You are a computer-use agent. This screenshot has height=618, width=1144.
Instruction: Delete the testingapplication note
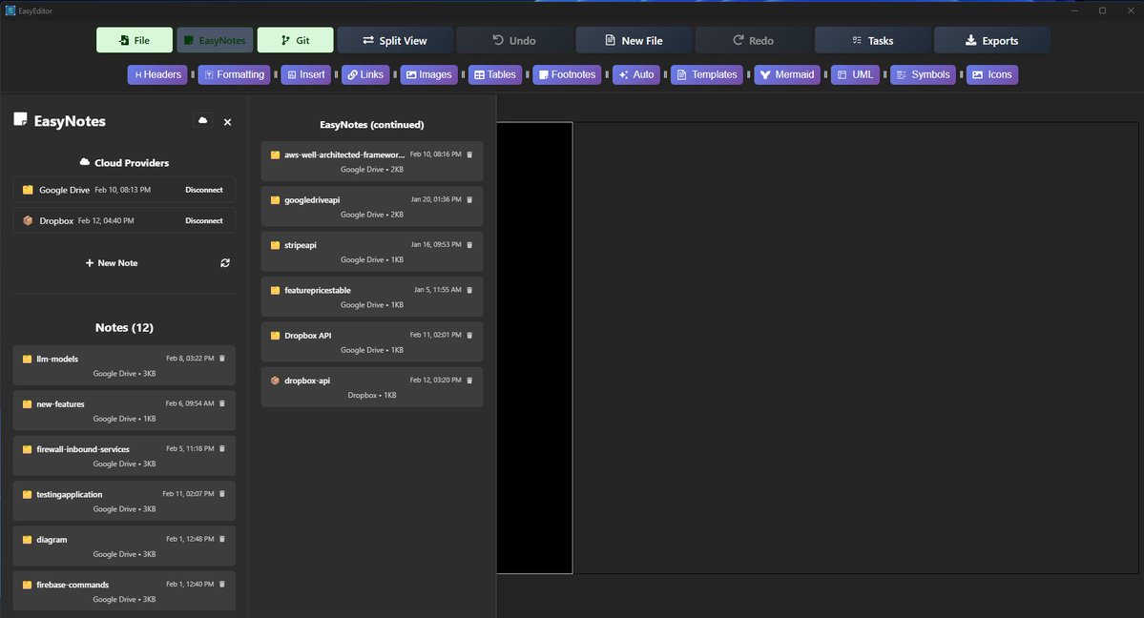[x=222, y=494]
